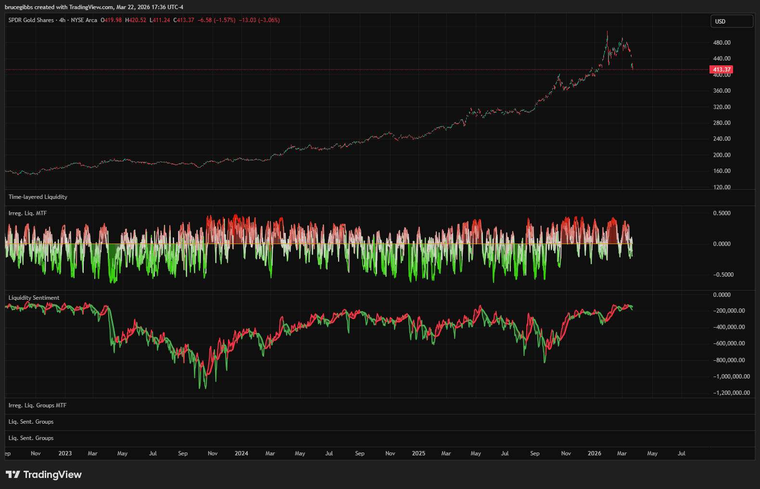Viewport: 760px width, 489px height.
Task: Click the -0.5000 value on indicator scale
Action: coord(723,275)
